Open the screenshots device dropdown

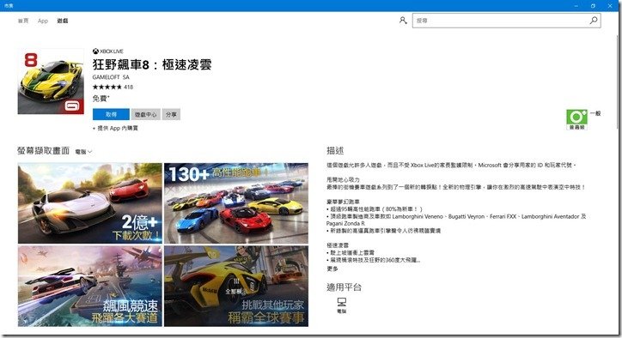point(83,152)
